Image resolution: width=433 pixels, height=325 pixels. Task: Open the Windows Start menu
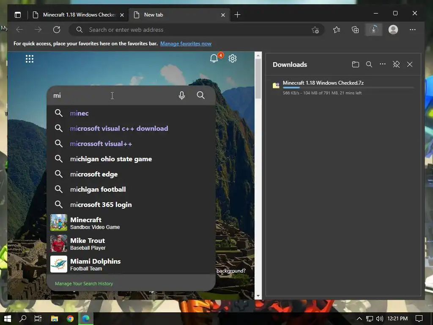tap(8, 319)
